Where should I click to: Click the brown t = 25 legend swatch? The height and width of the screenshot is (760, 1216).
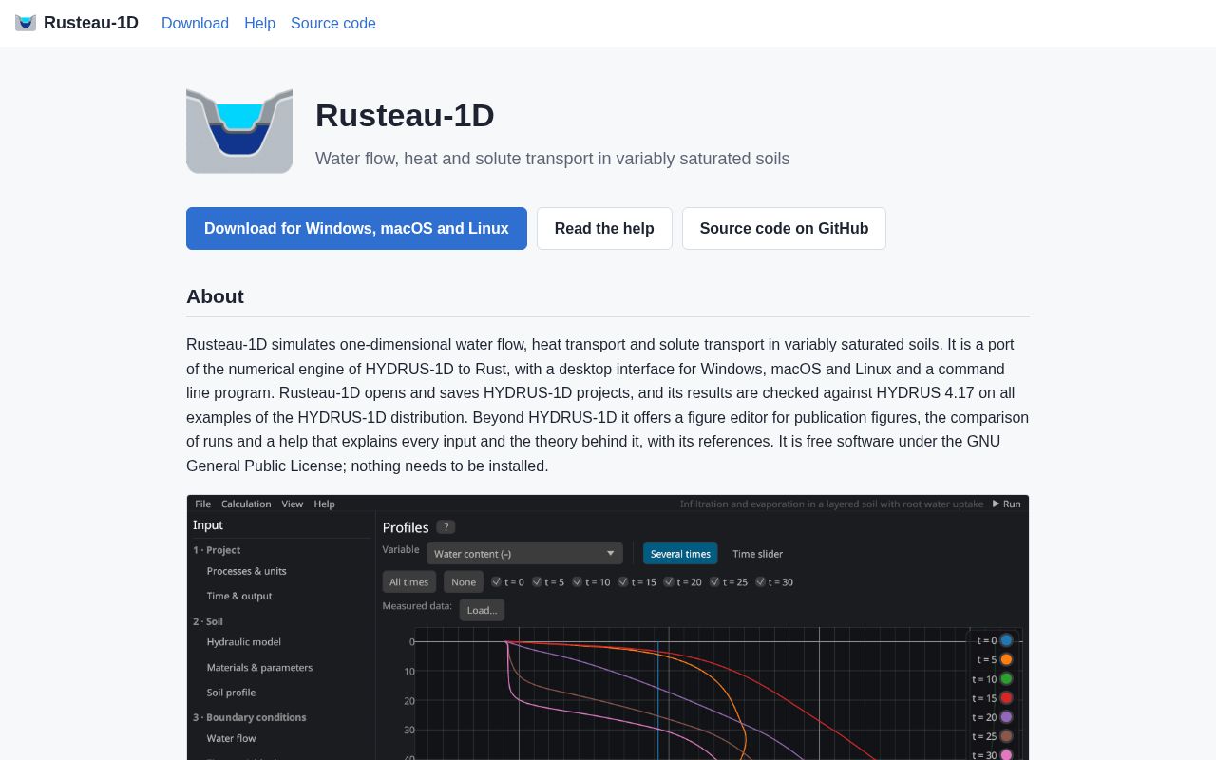click(x=1006, y=736)
